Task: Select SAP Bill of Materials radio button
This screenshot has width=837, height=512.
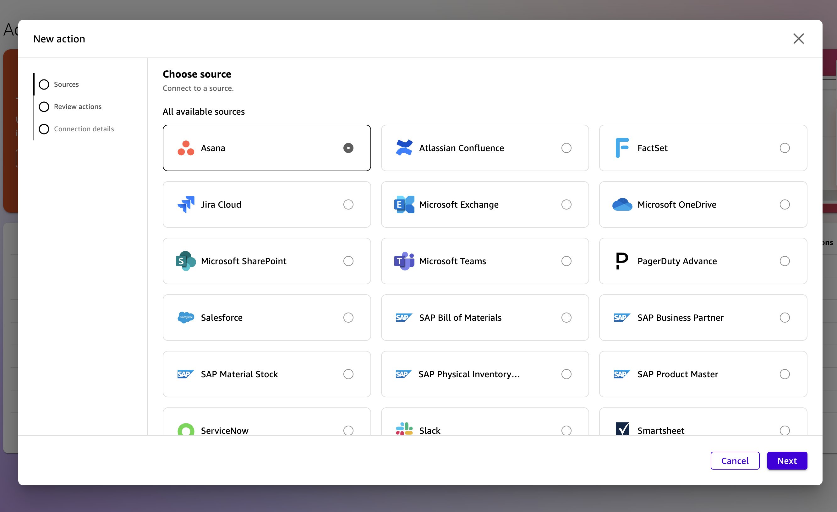Action: (566, 318)
